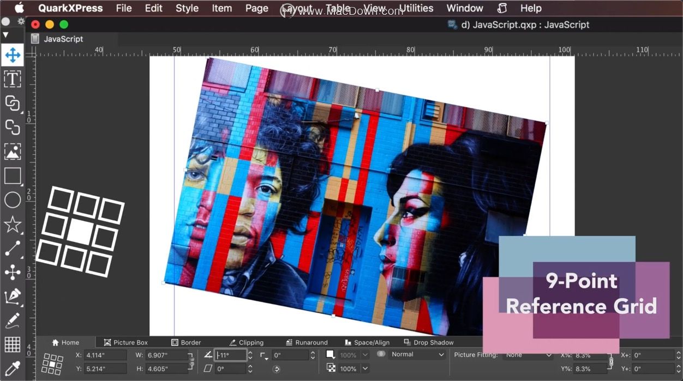Select the Text Linking tool
The width and height of the screenshot is (683, 381).
click(x=13, y=103)
